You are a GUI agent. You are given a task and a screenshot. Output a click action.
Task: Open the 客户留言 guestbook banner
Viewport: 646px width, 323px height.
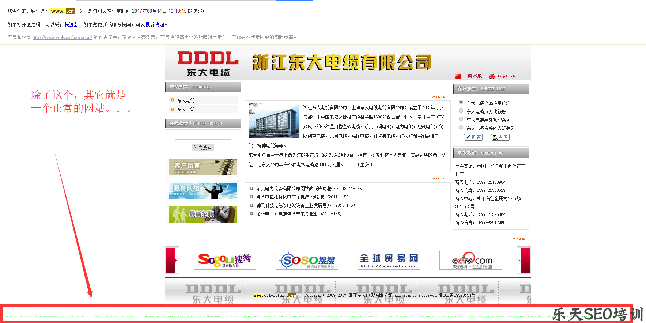pyautogui.click(x=203, y=167)
